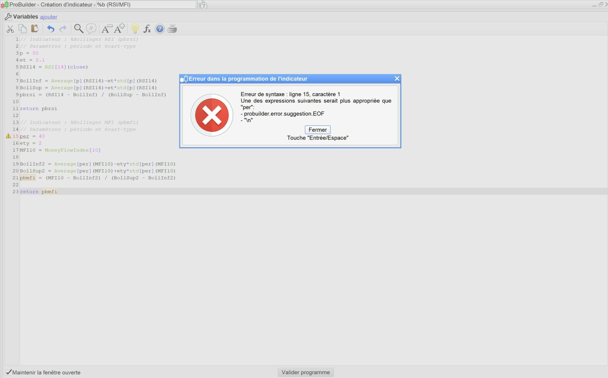Increase font size with A-plus icon
This screenshot has width=608, height=378.
tap(119, 29)
